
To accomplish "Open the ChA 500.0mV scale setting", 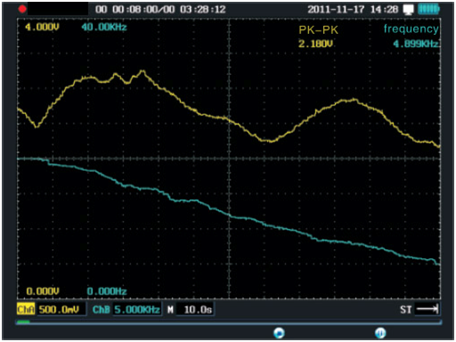I will (x=59, y=310).
